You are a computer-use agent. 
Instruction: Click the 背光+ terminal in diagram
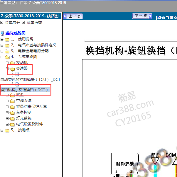[x=156, y=155]
